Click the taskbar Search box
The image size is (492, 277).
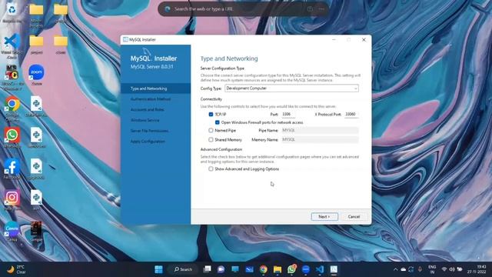coord(183,269)
